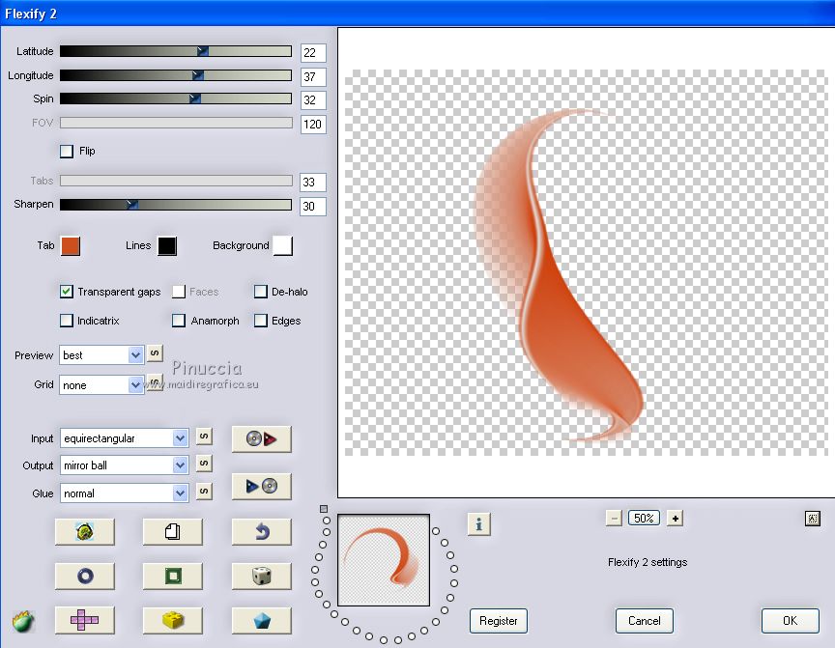Click small square above thumbnail dots
The image size is (835, 648).
pyautogui.click(x=323, y=509)
